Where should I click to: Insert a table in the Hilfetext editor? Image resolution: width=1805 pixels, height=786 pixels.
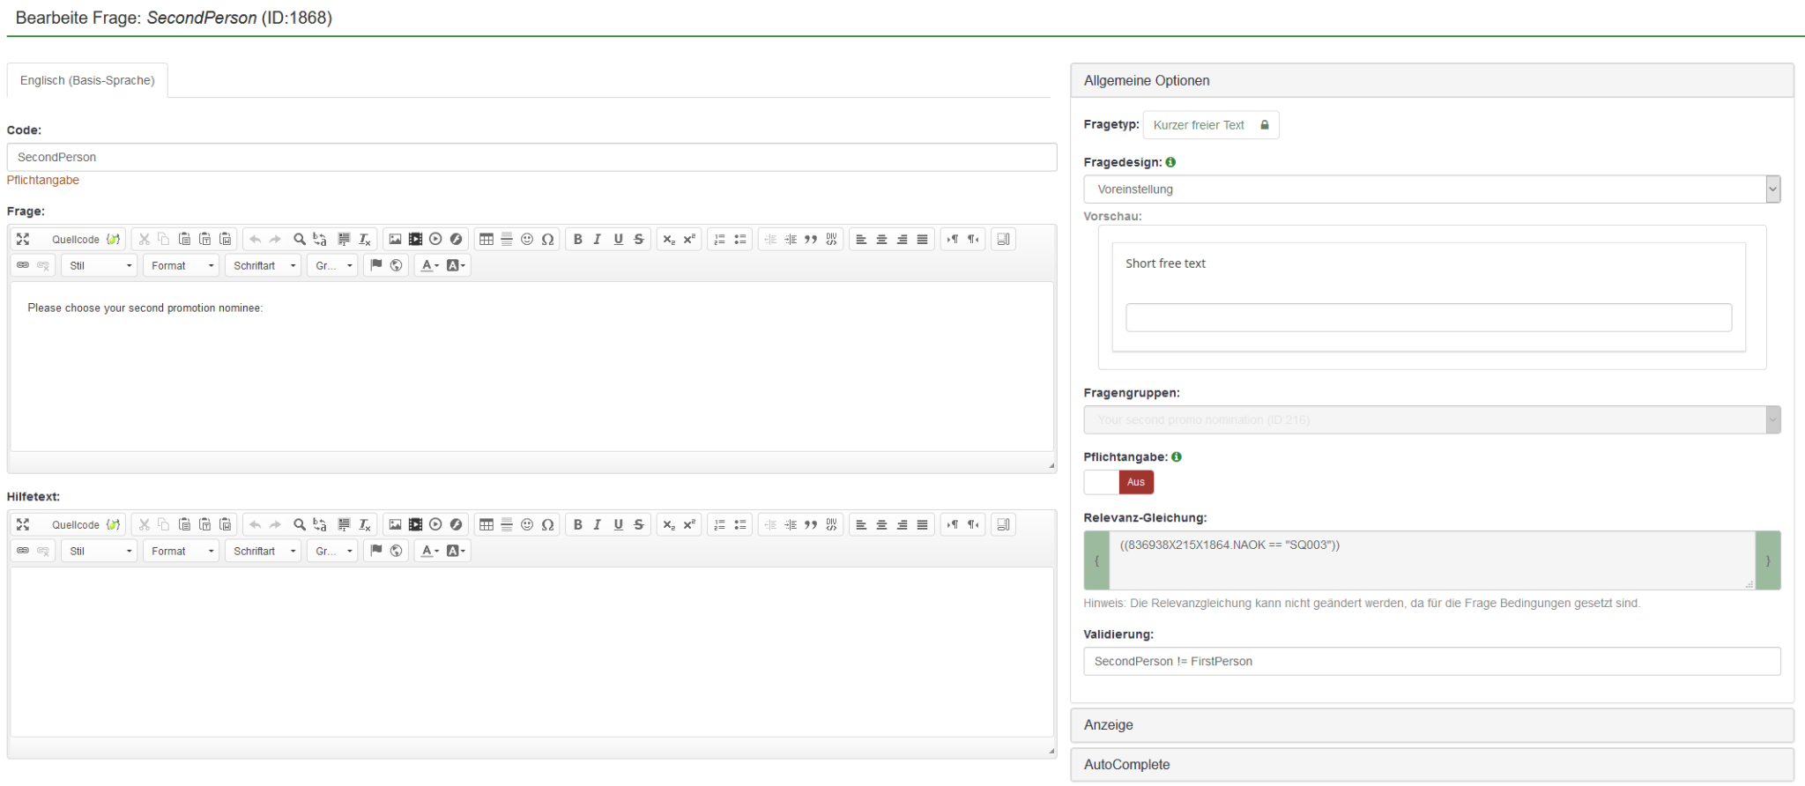[487, 524]
